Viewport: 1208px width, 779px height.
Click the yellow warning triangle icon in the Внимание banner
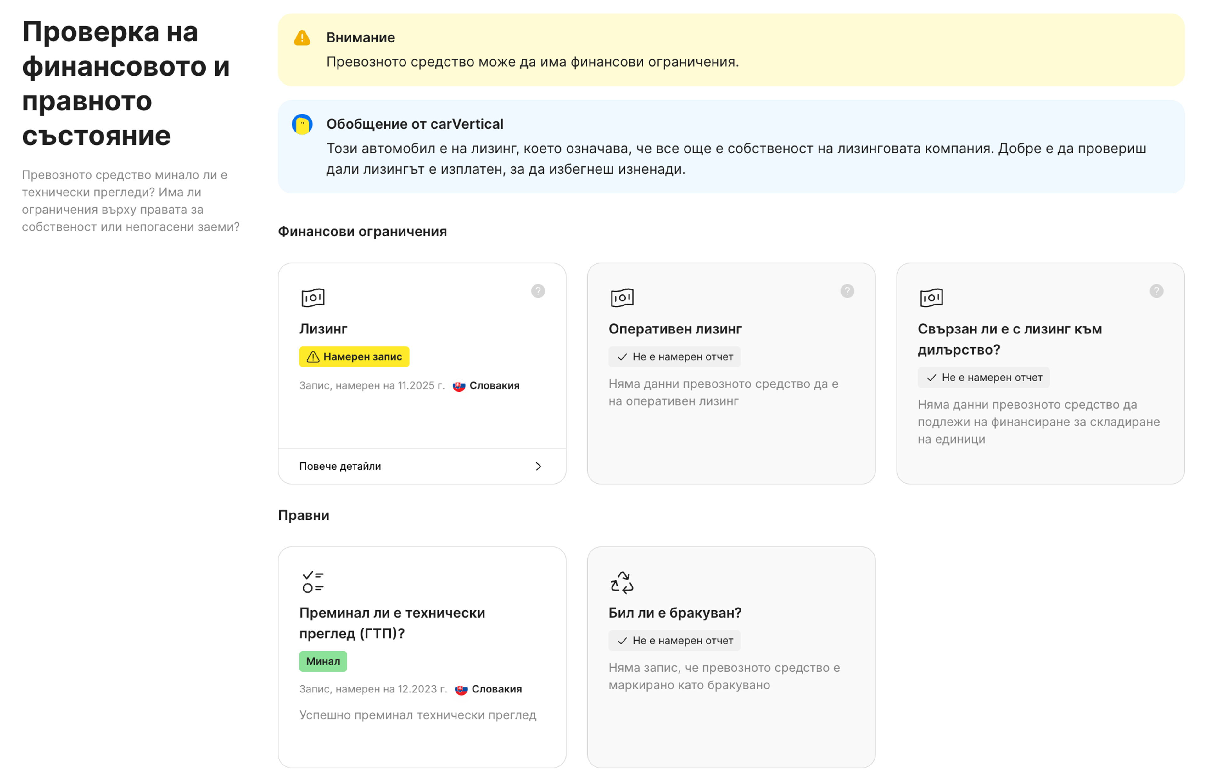click(302, 38)
